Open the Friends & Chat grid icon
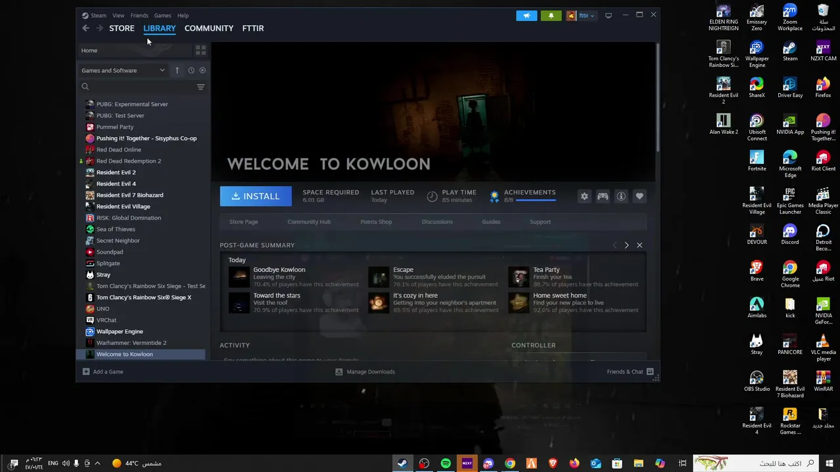The height and width of the screenshot is (472, 840). 650,372
